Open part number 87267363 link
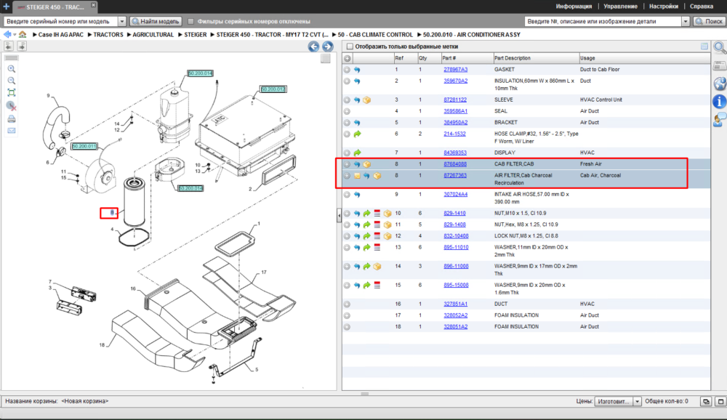Viewport: 727px width, 420px height. click(x=455, y=176)
